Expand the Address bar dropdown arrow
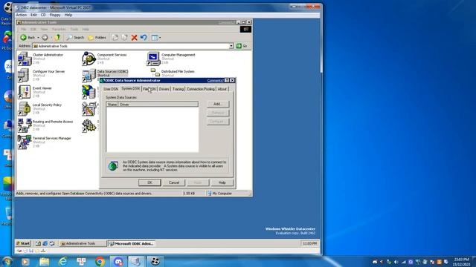 [x=231, y=46]
